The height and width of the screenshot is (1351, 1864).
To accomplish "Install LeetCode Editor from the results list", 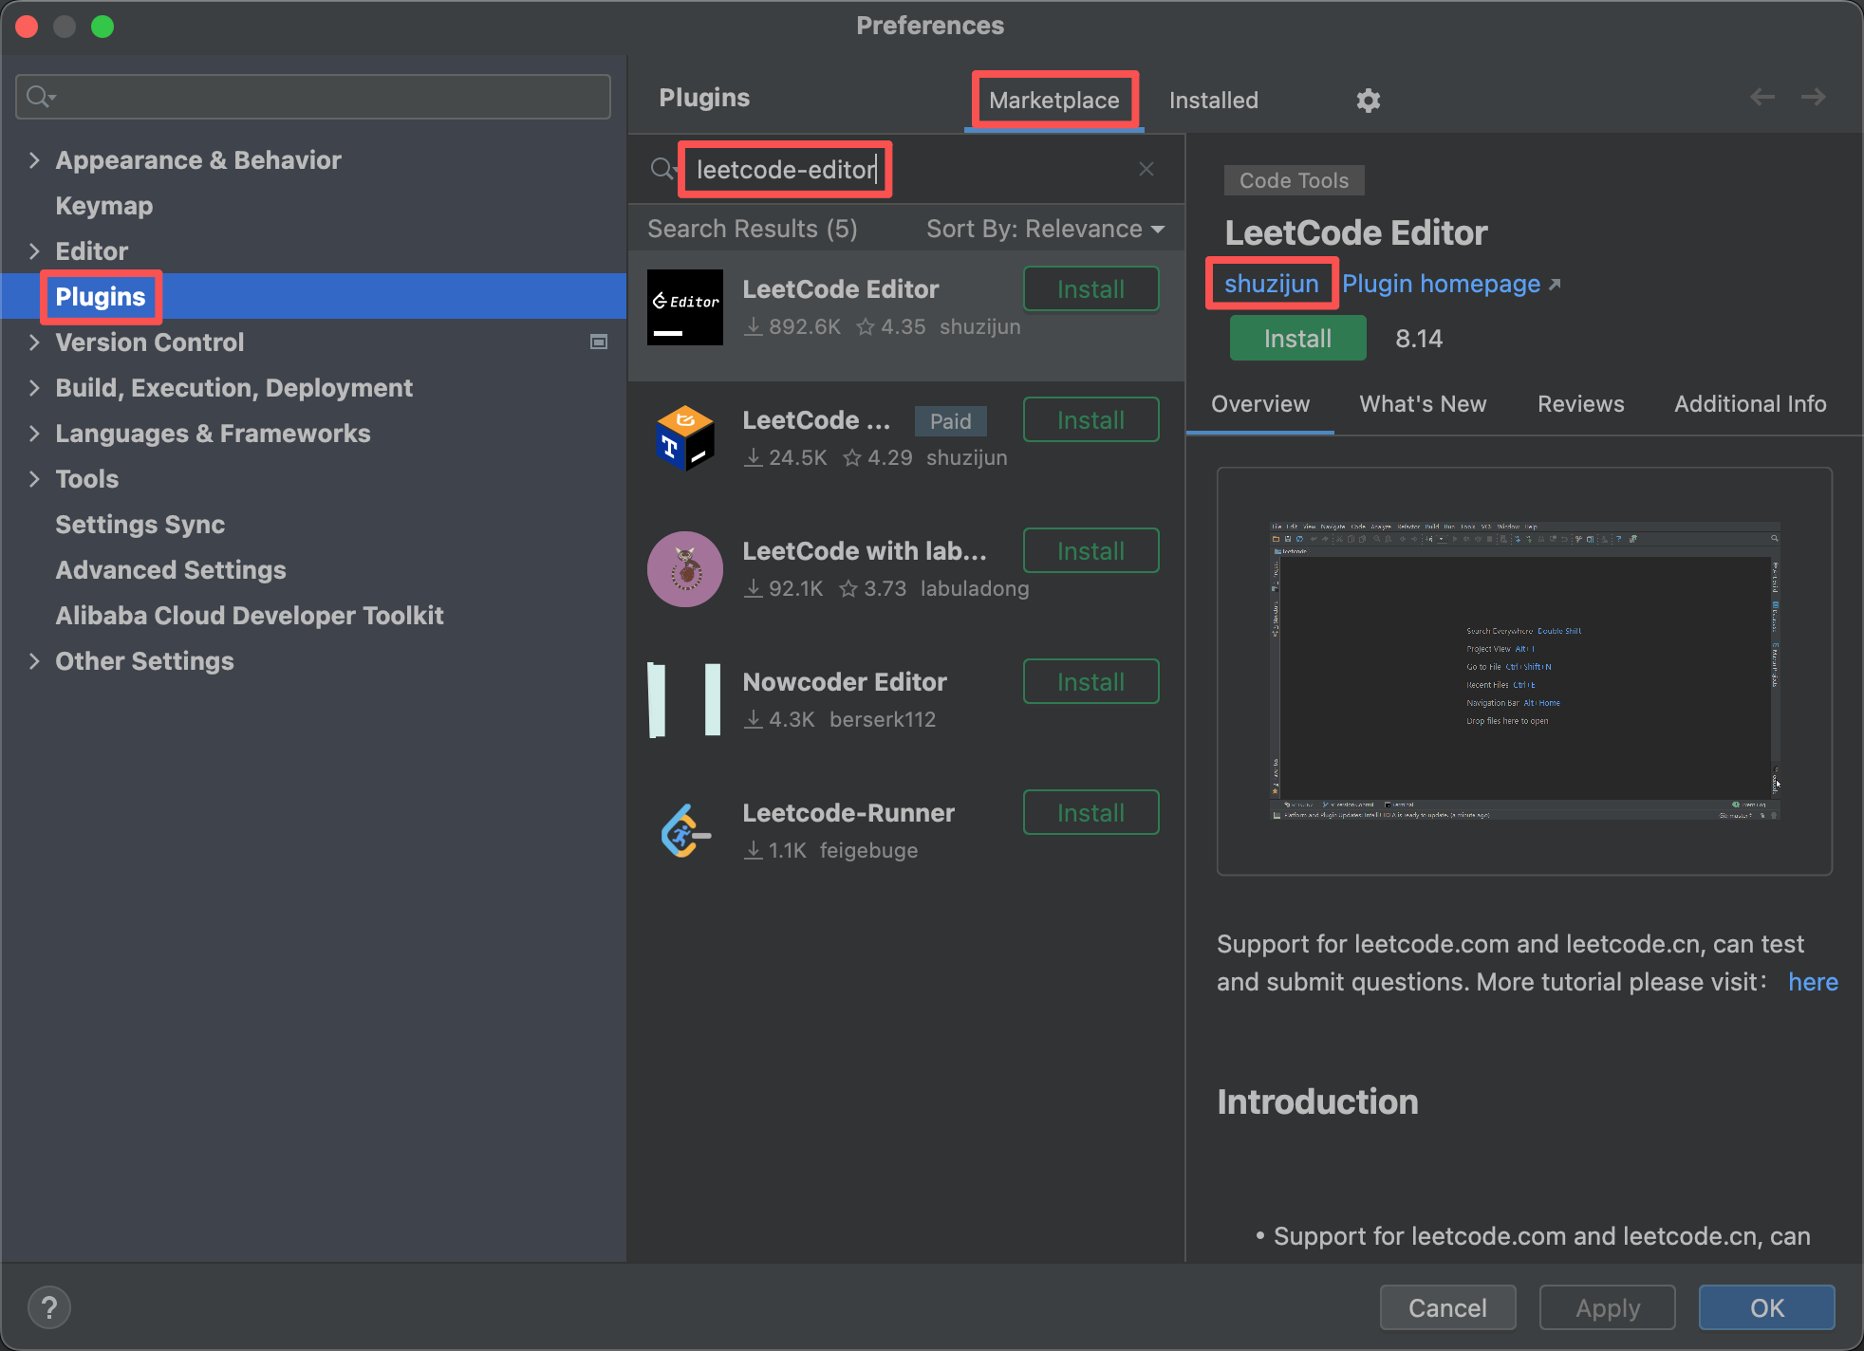I will [1090, 288].
